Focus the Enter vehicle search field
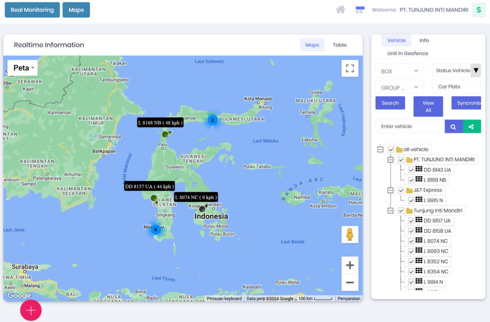Viewport: 490px width, 322px height. [410, 126]
